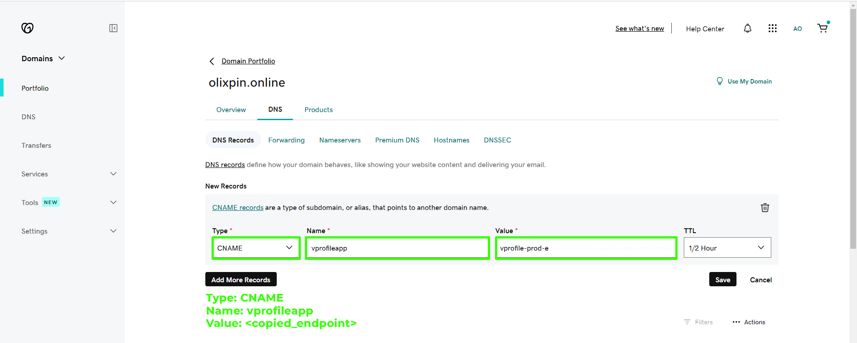Image resolution: width=857 pixels, height=343 pixels.
Task: Open the CNAME records info link
Action: [237, 208]
